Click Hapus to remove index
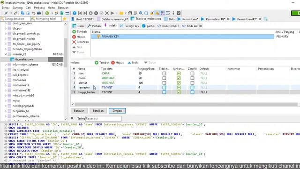 pyautogui.click(x=79, y=37)
